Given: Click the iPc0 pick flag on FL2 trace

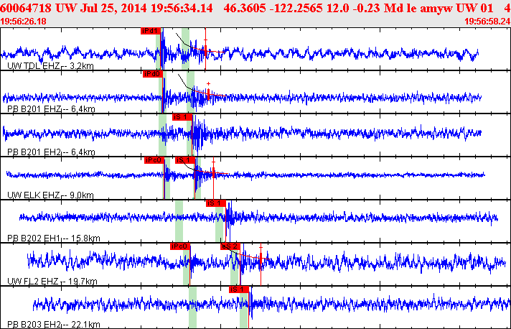Looking at the screenshot, I should 180,246.
